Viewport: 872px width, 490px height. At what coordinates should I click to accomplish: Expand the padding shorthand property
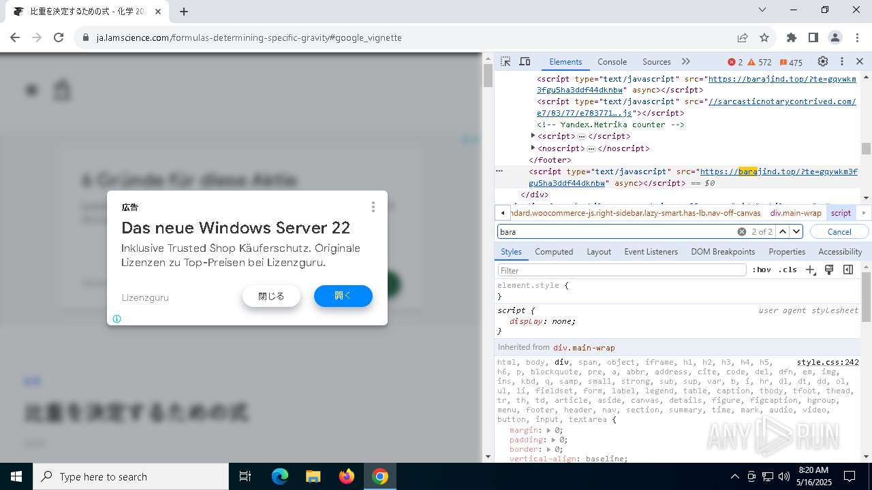tap(555, 440)
